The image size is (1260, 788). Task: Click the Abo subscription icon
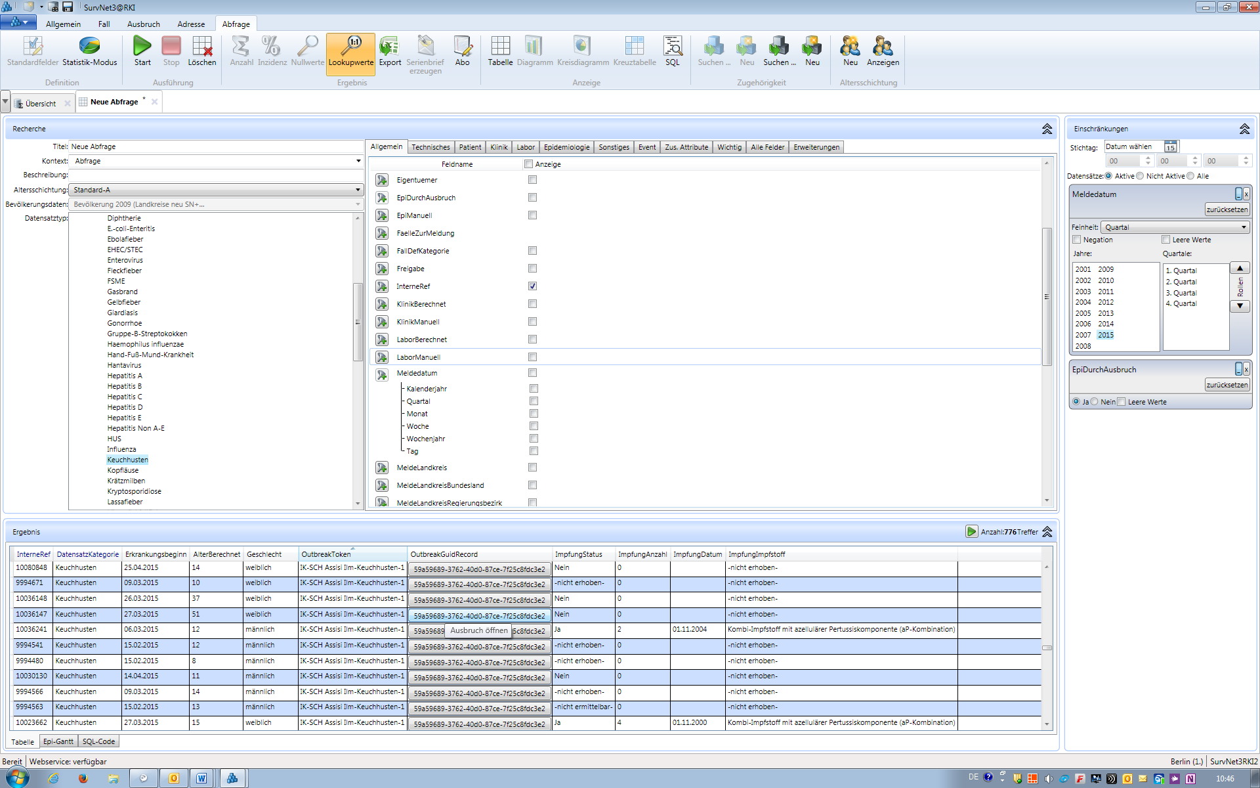coord(462,47)
